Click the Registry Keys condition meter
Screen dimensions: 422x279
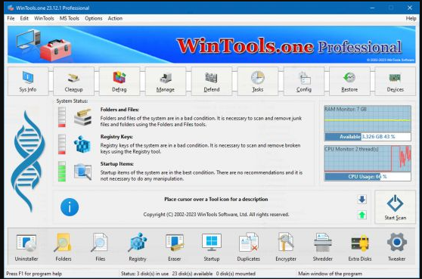click(62, 144)
